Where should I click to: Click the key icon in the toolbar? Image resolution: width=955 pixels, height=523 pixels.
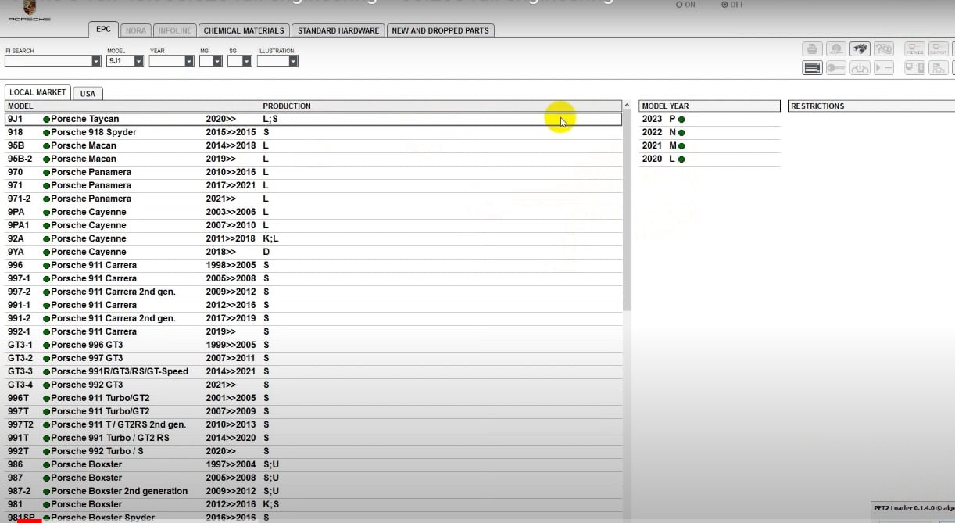(x=835, y=68)
